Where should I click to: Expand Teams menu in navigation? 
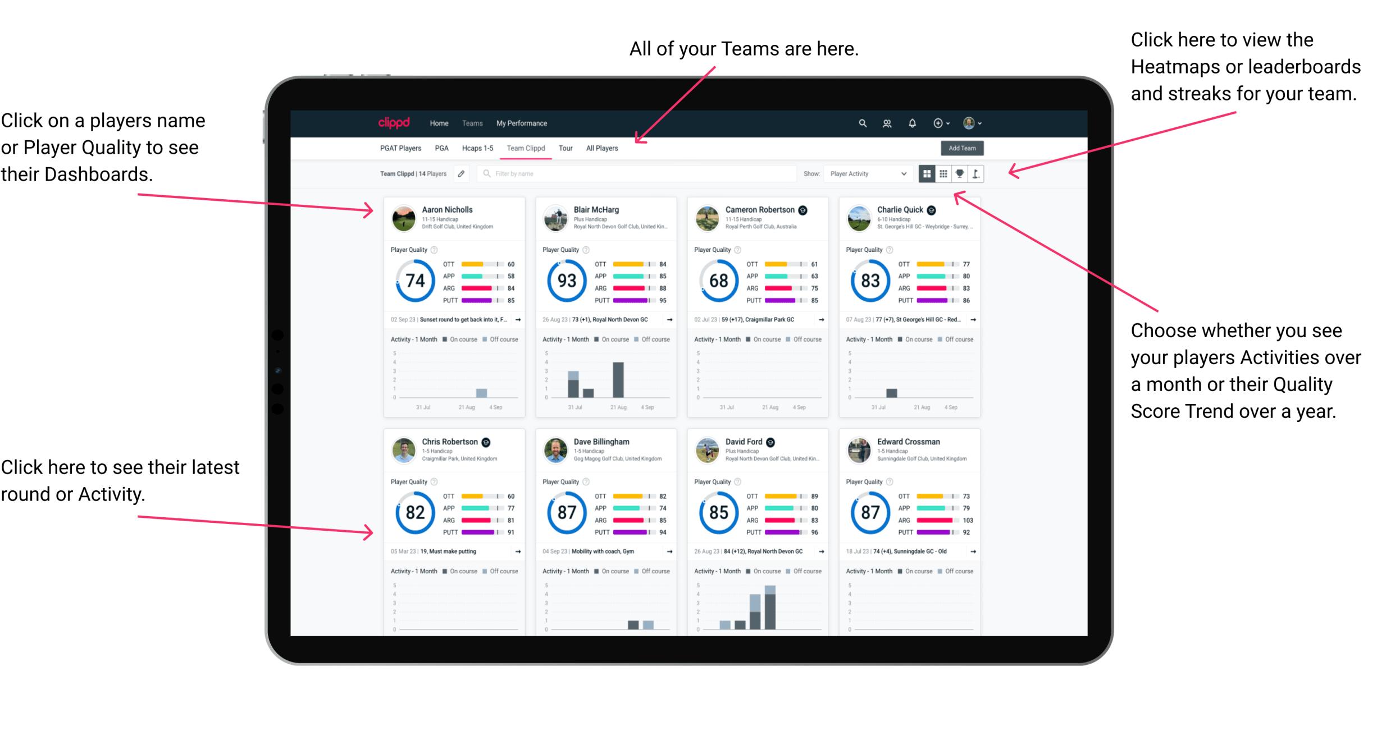click(x=473, y=123)
